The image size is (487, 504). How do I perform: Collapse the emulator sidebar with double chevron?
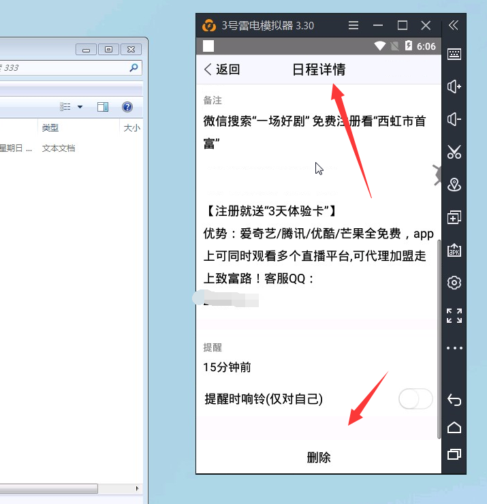pos(454,25)
